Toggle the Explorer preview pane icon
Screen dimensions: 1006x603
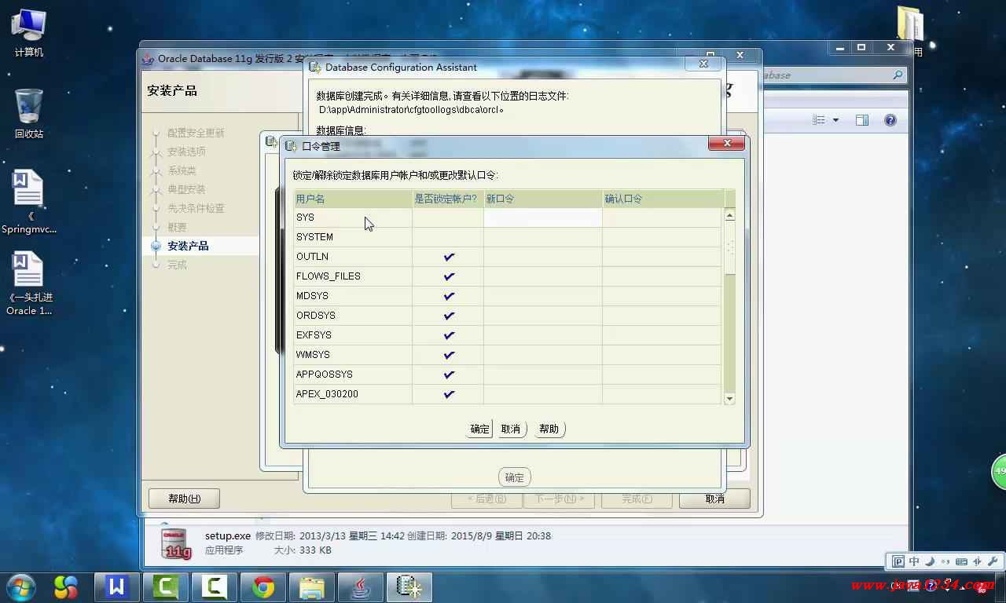(x=862, y=120)
